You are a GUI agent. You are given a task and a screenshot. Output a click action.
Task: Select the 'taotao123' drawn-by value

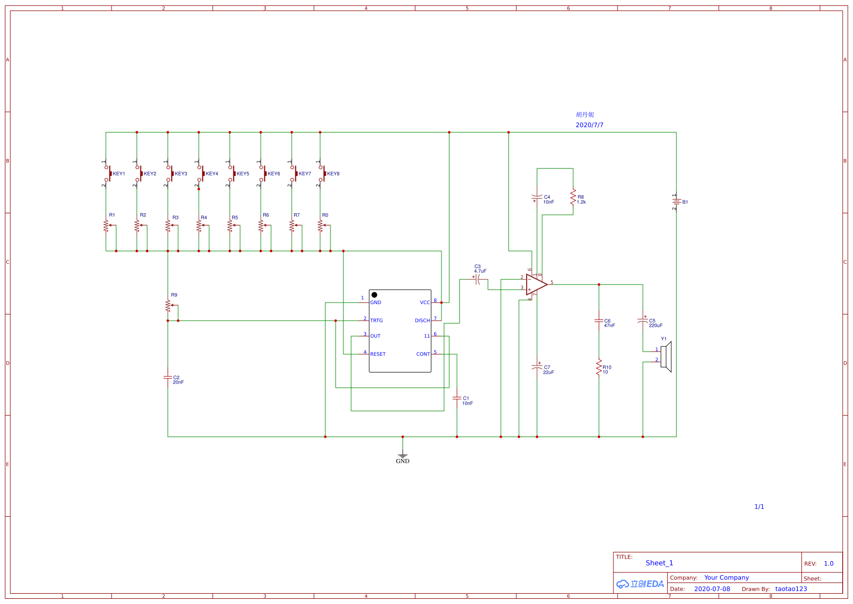point(791,589)
